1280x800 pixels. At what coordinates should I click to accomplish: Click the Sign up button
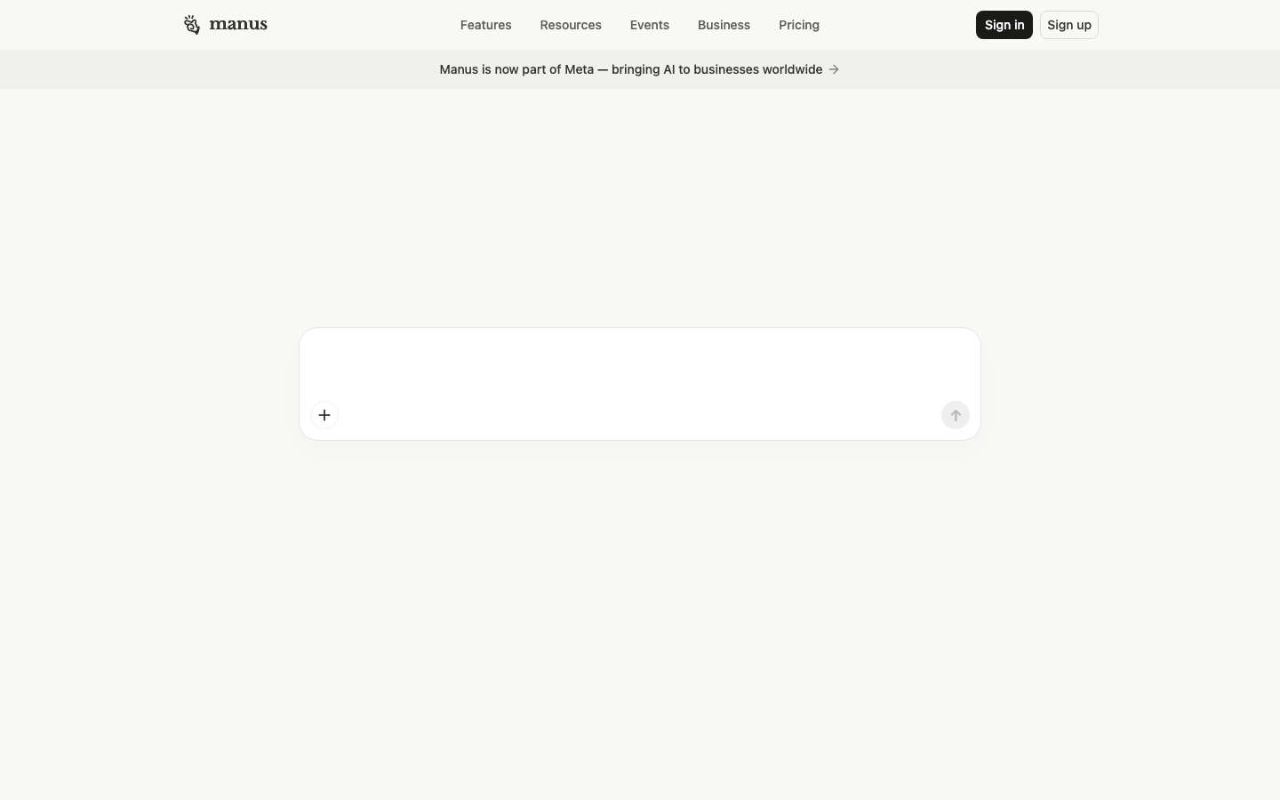(1068, 25)
